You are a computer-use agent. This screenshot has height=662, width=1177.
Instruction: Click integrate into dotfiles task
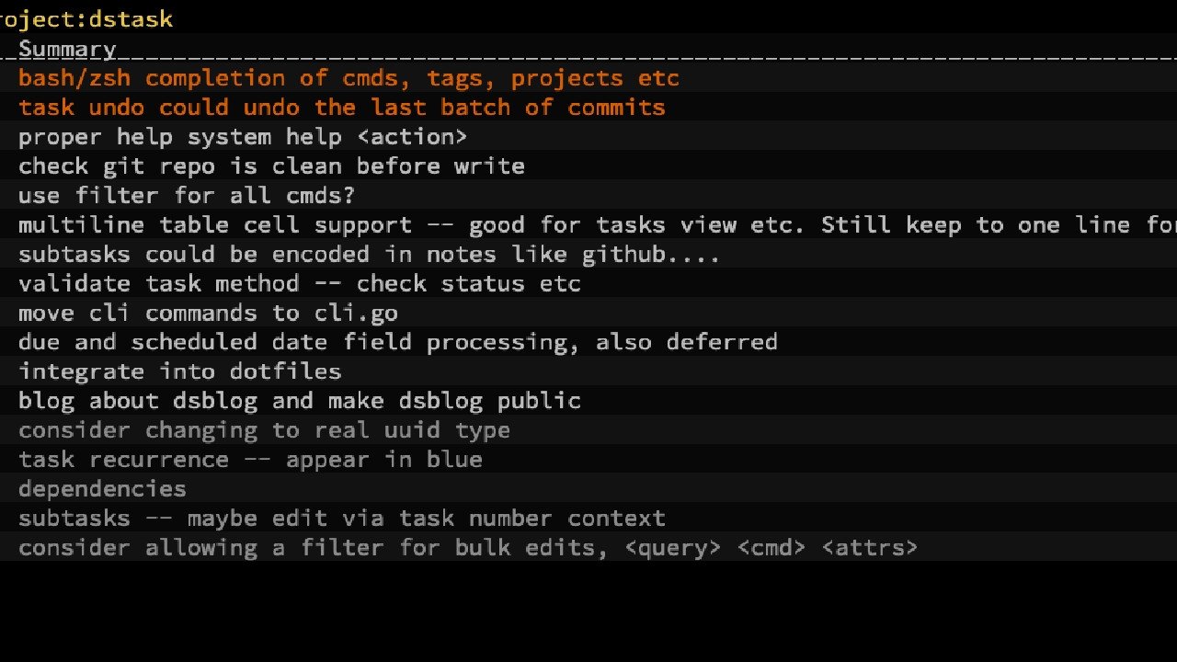(x=179, y=371)
